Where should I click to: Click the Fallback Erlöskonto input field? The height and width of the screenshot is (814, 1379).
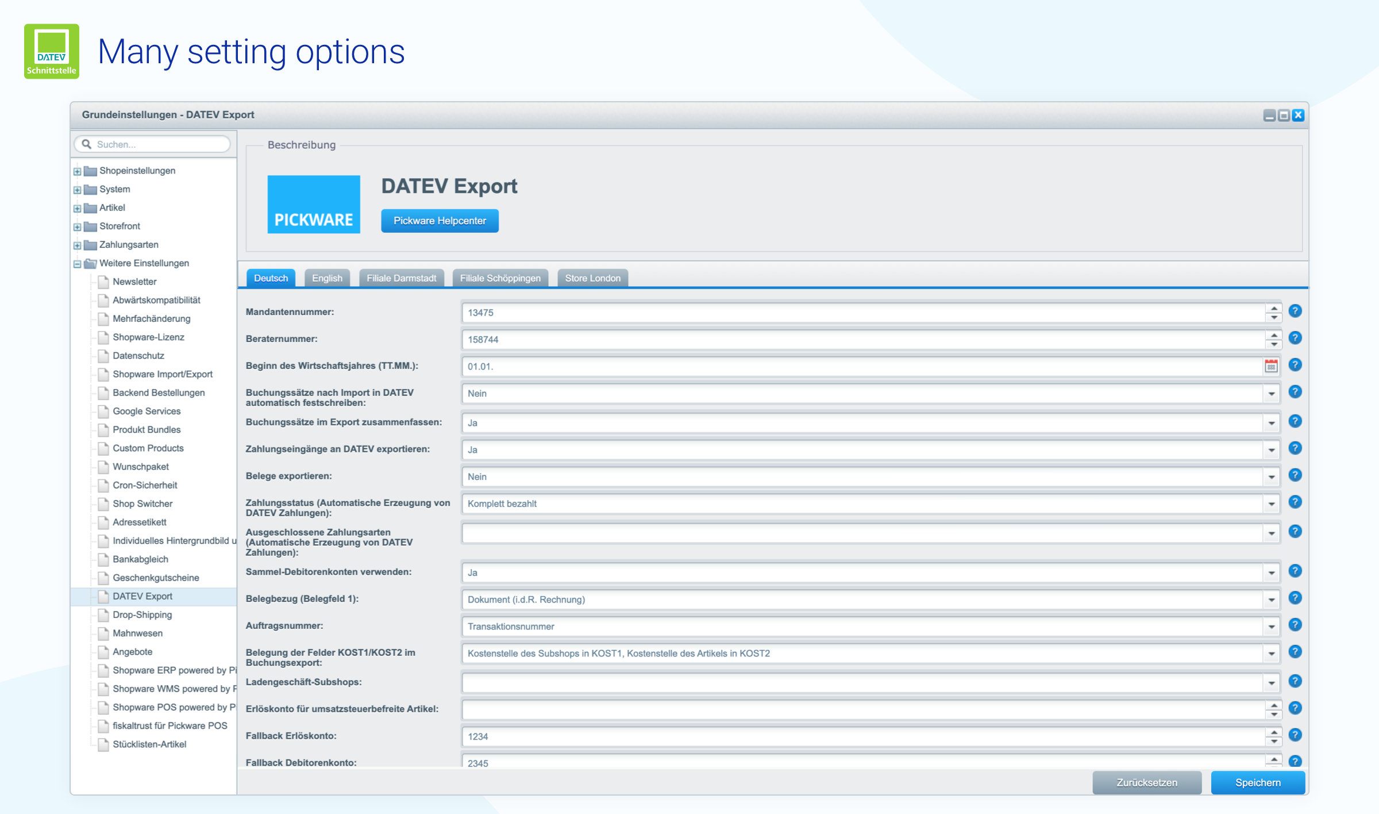(863, 736)
